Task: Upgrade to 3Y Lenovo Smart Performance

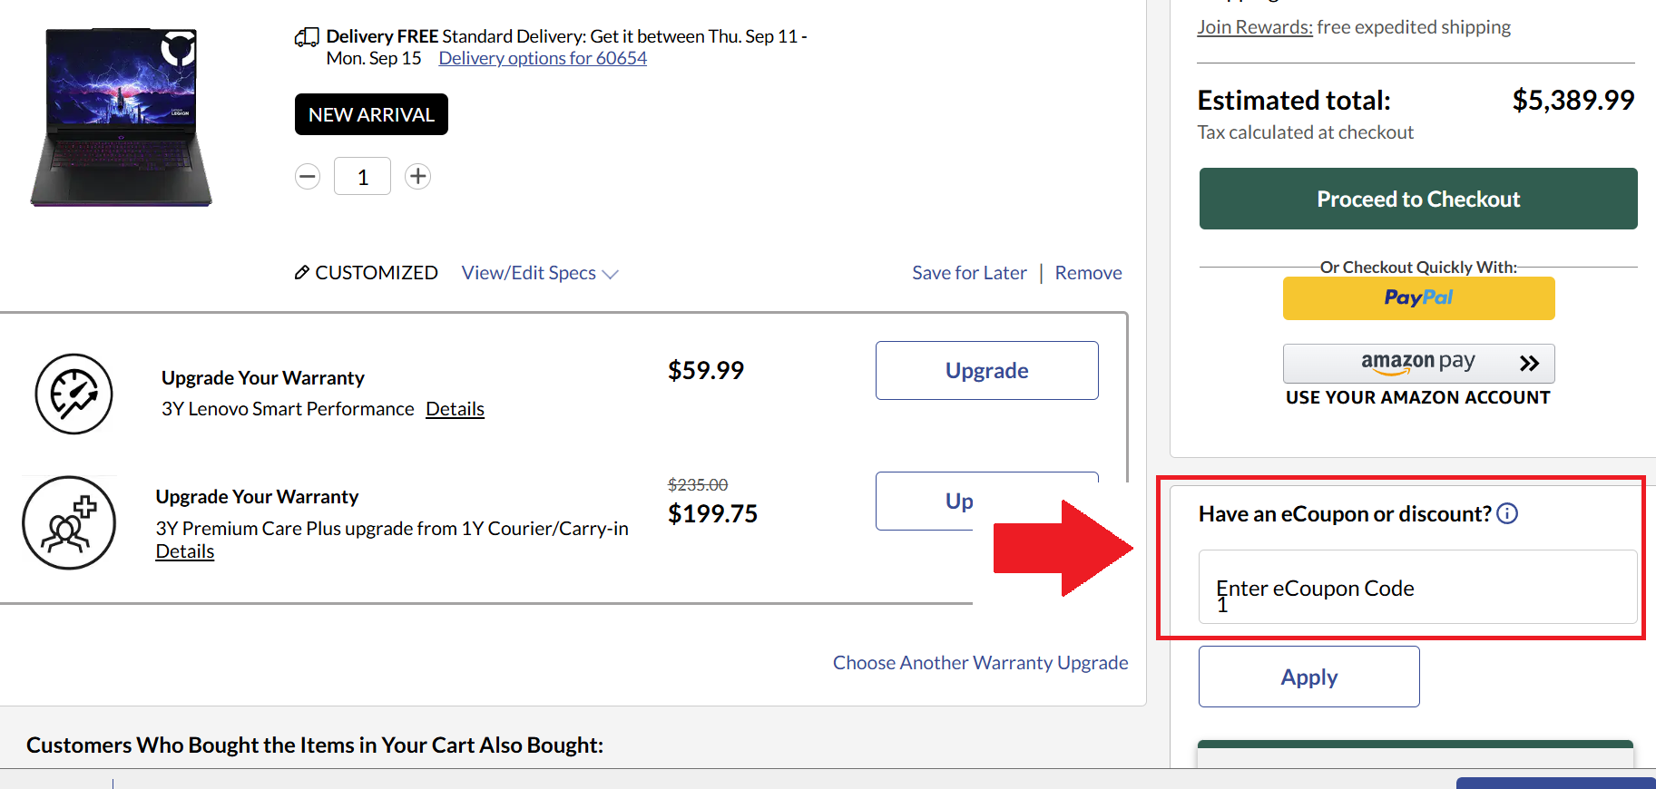Action: pyautogui.click(x=986, y=371)
